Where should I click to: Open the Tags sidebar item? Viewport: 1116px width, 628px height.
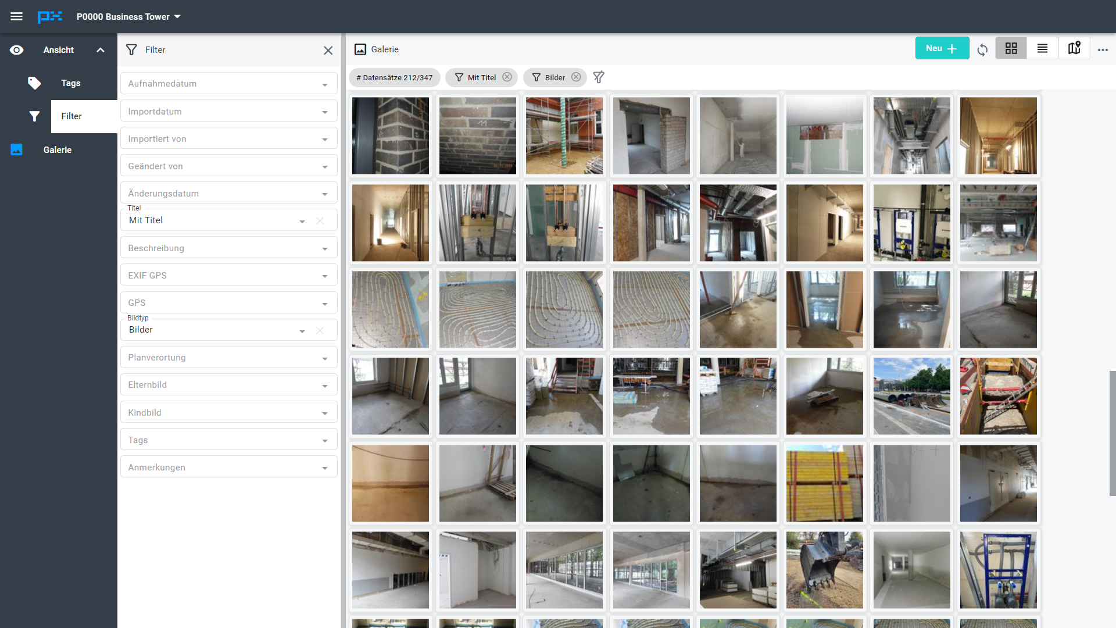71,83
